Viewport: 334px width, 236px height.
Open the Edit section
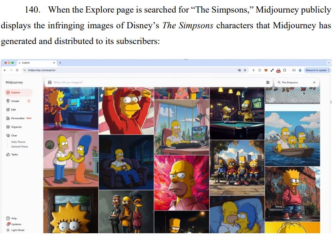11,110
